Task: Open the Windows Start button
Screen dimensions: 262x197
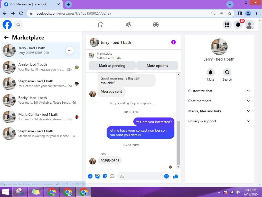Action: (x=5, y=192)
